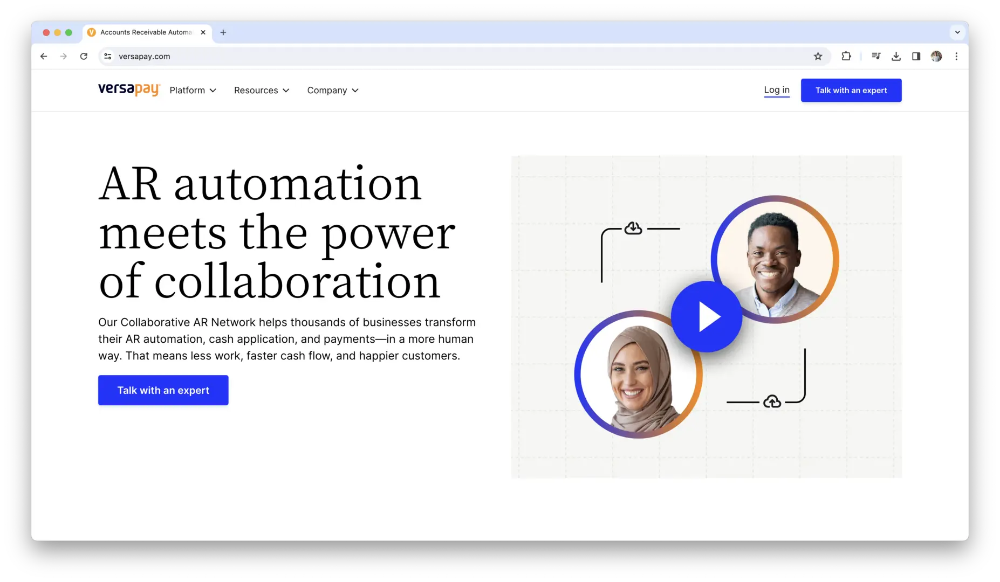This screenshot has height=582, width=1000.
Task: Expand the Company menu
Action: [333, 91]
